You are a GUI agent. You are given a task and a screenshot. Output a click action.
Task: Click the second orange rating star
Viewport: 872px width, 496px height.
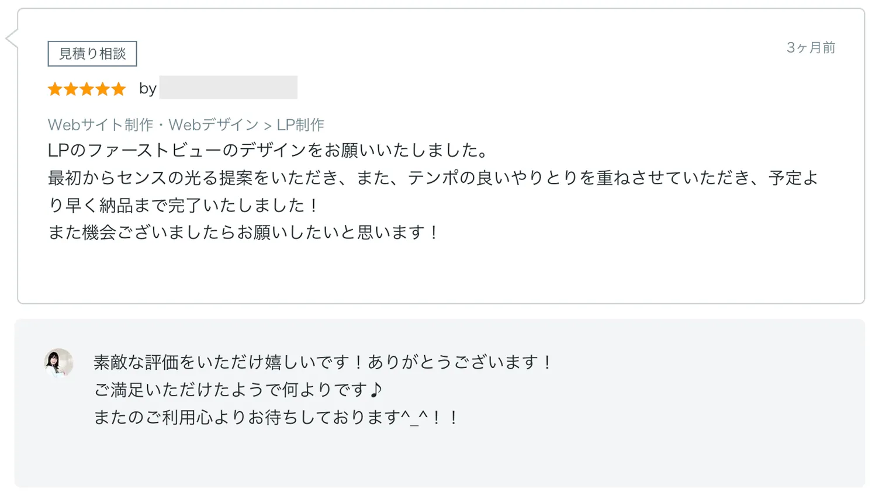[71, 89]
